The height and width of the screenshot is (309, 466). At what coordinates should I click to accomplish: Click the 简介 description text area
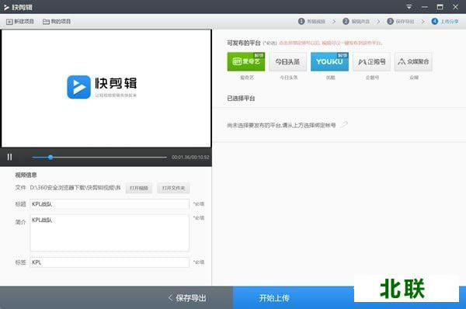(110, 233)
